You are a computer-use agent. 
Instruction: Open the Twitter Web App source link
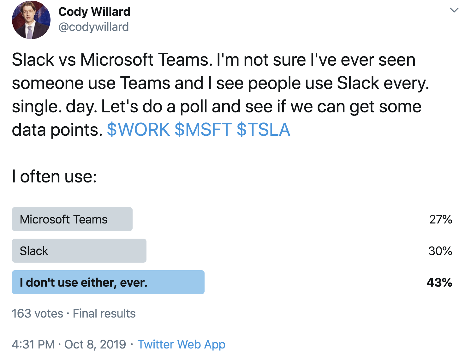[x=182, y=344]
